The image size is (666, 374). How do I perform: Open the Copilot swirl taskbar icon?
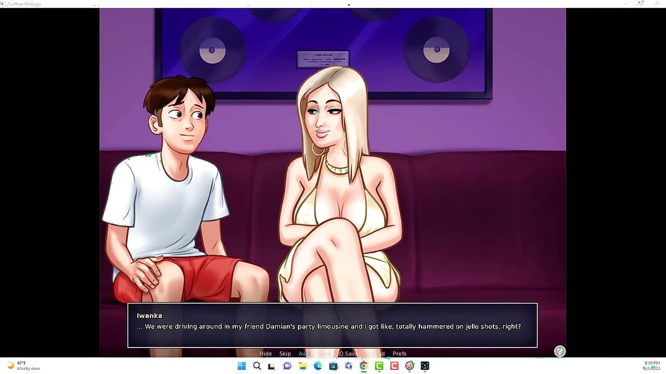tap(348, 366)
